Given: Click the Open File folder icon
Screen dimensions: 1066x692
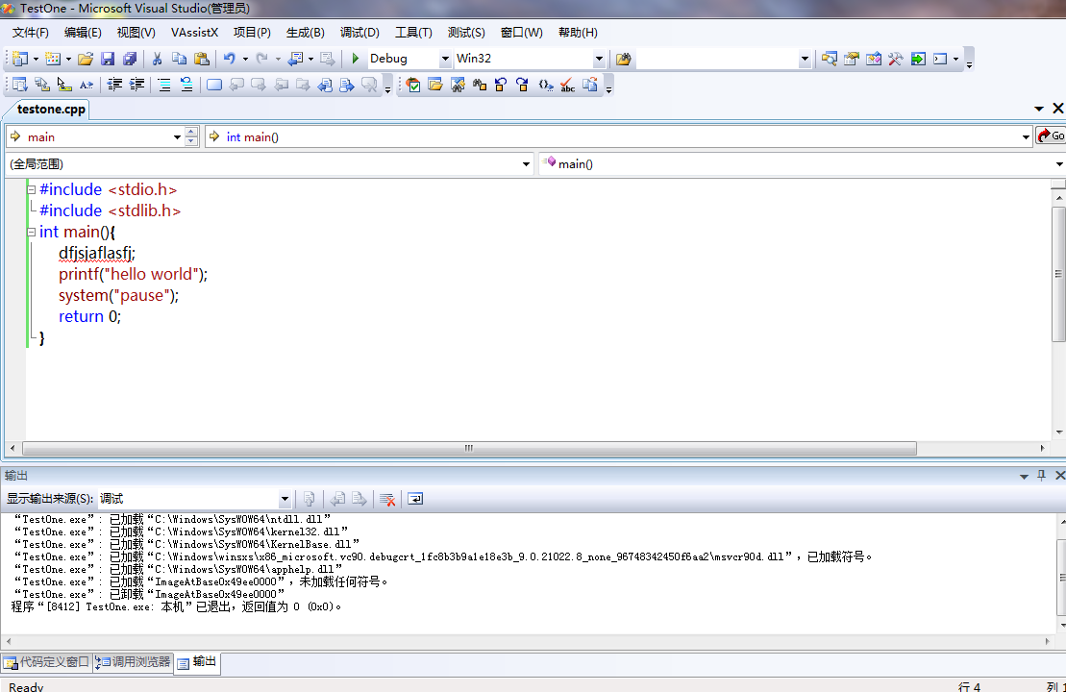Looking at the screenshot, I should click(x=85, y=59).
